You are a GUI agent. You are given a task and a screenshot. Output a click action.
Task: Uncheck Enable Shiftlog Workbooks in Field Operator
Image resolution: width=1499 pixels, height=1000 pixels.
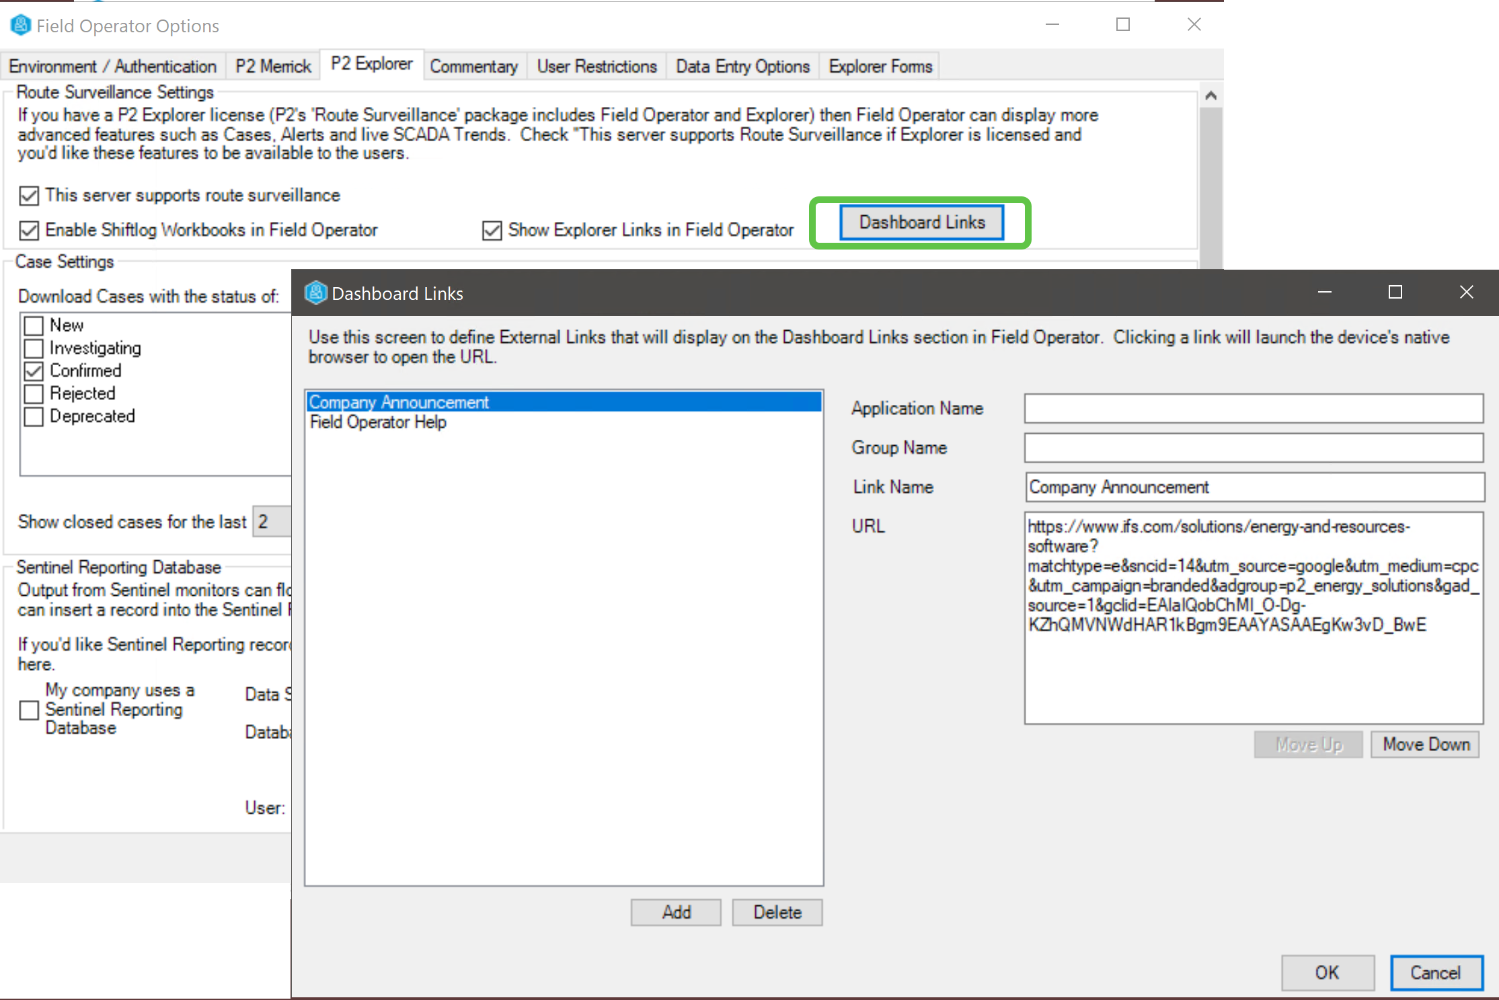coord(29,231)
